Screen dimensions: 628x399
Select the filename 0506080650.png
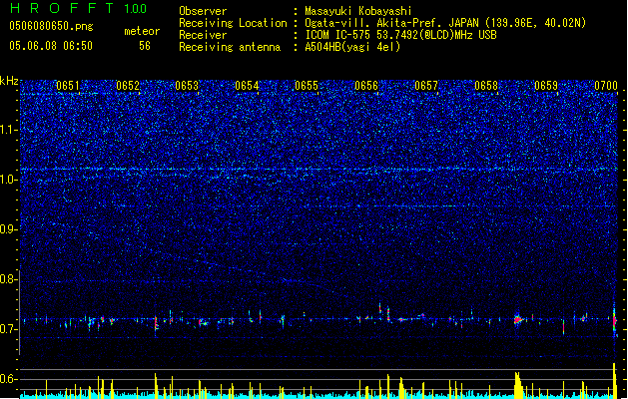pyautogui.click(x=51, y=26)
